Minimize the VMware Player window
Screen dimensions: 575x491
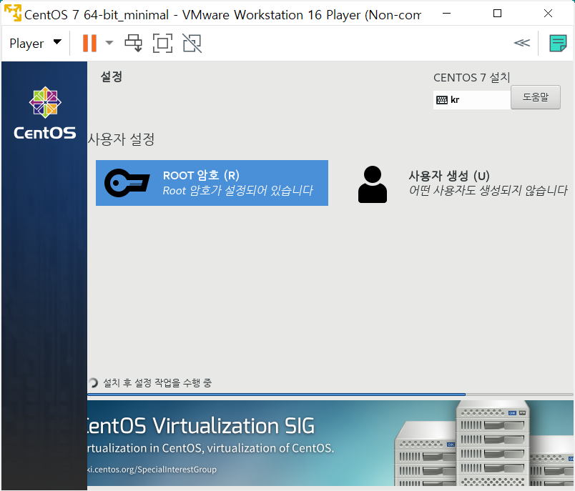447,14
